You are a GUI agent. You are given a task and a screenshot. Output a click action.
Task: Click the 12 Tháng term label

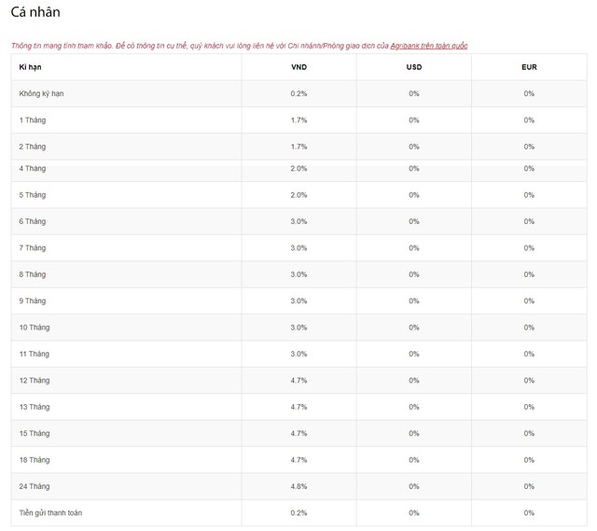tap(35, 381)
